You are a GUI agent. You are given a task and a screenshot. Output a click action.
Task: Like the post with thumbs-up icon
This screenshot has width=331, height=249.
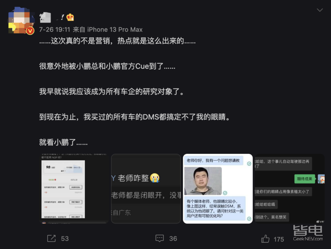point(265,239)
